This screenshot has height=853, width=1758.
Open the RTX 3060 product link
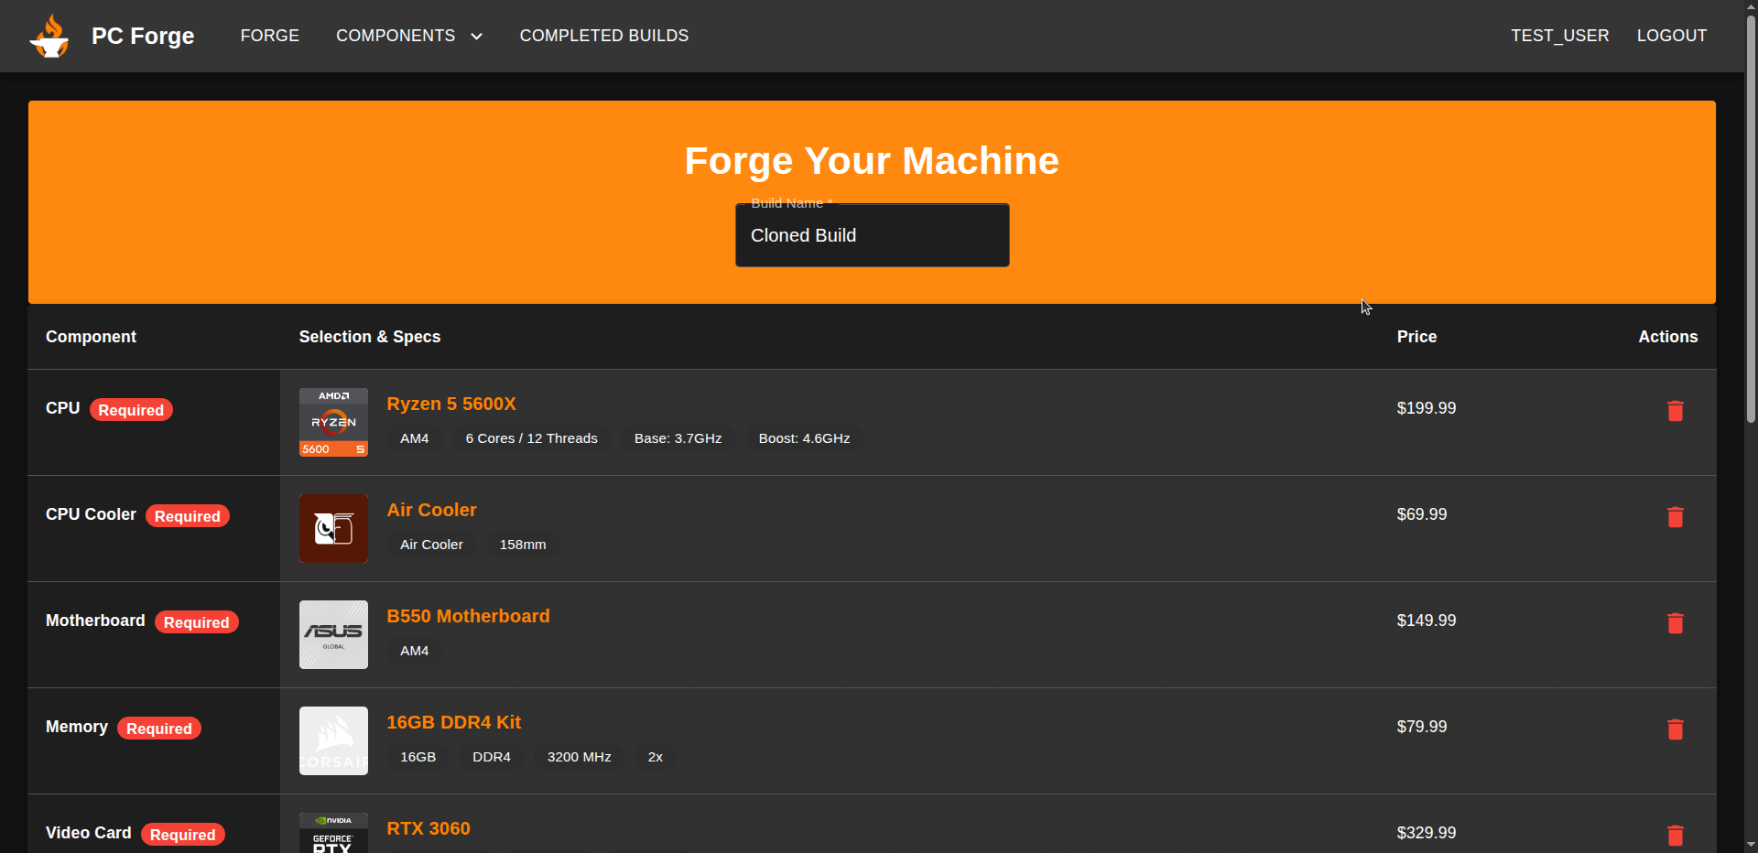[x=428, y=828]
